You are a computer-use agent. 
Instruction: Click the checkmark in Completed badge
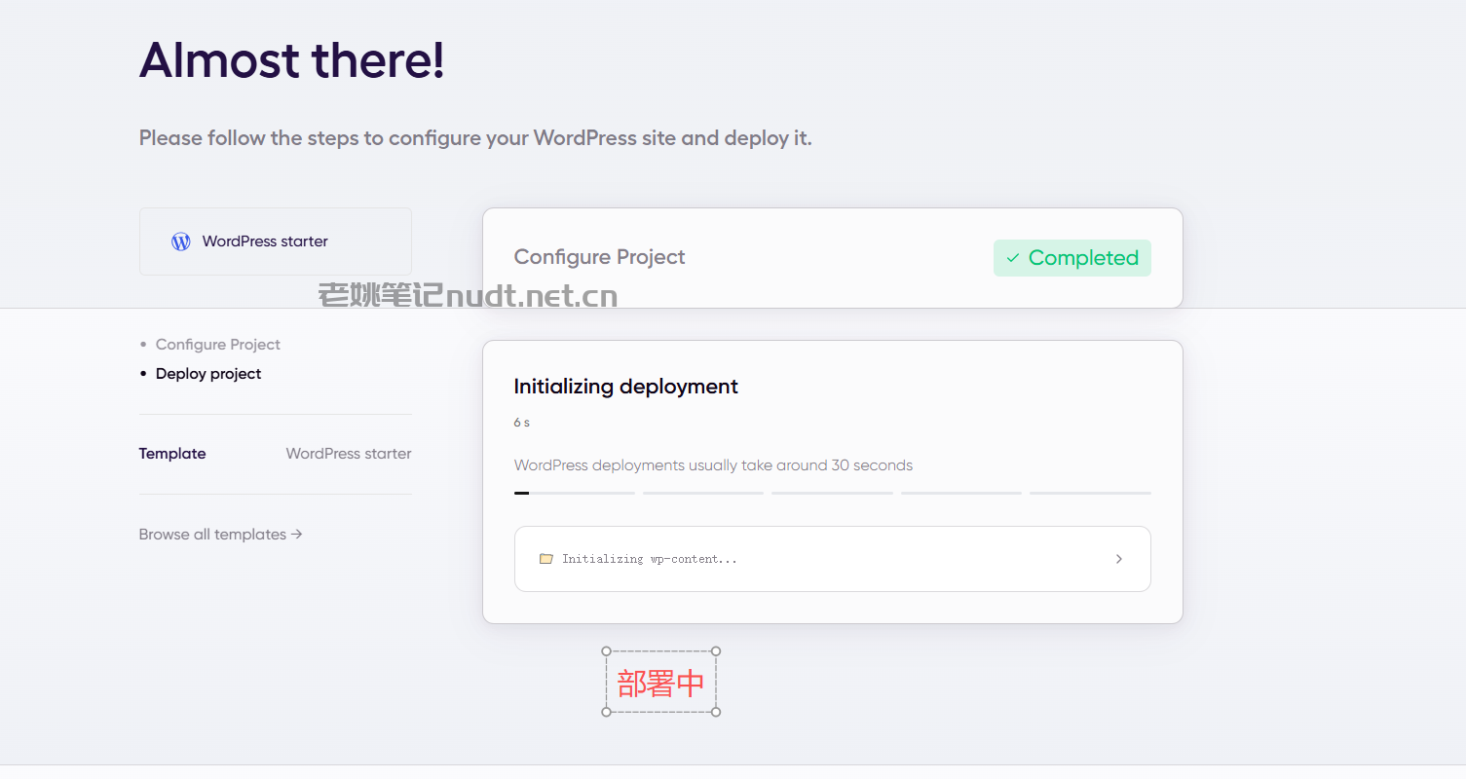click(x=1013, y=258)
